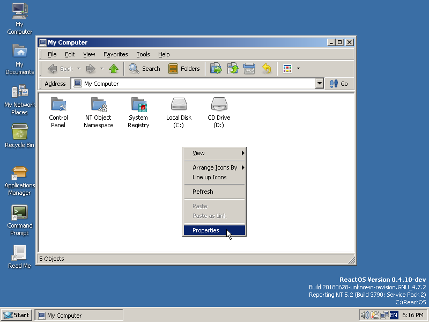Open the Edit menu
Viewport: 429px width, 322px height.
70,54
